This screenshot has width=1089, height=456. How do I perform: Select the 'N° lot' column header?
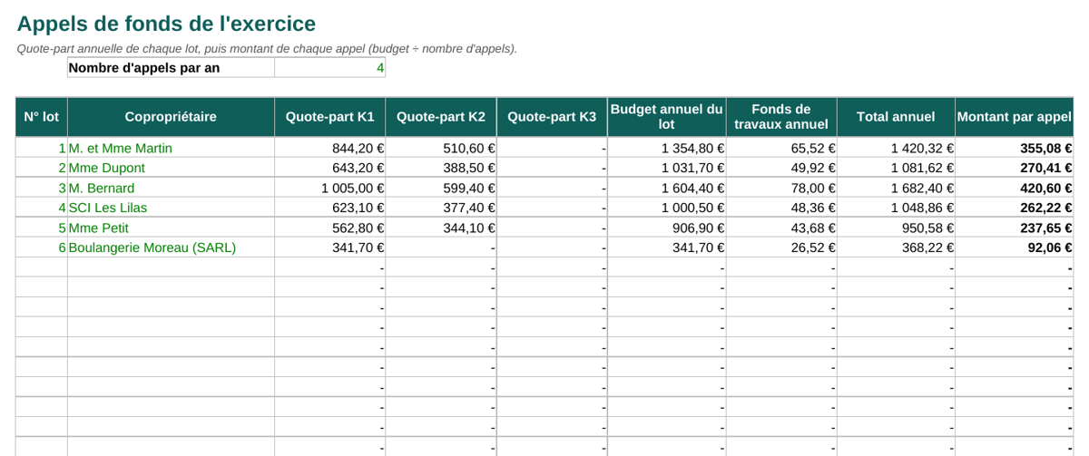(x=42, y=117)
